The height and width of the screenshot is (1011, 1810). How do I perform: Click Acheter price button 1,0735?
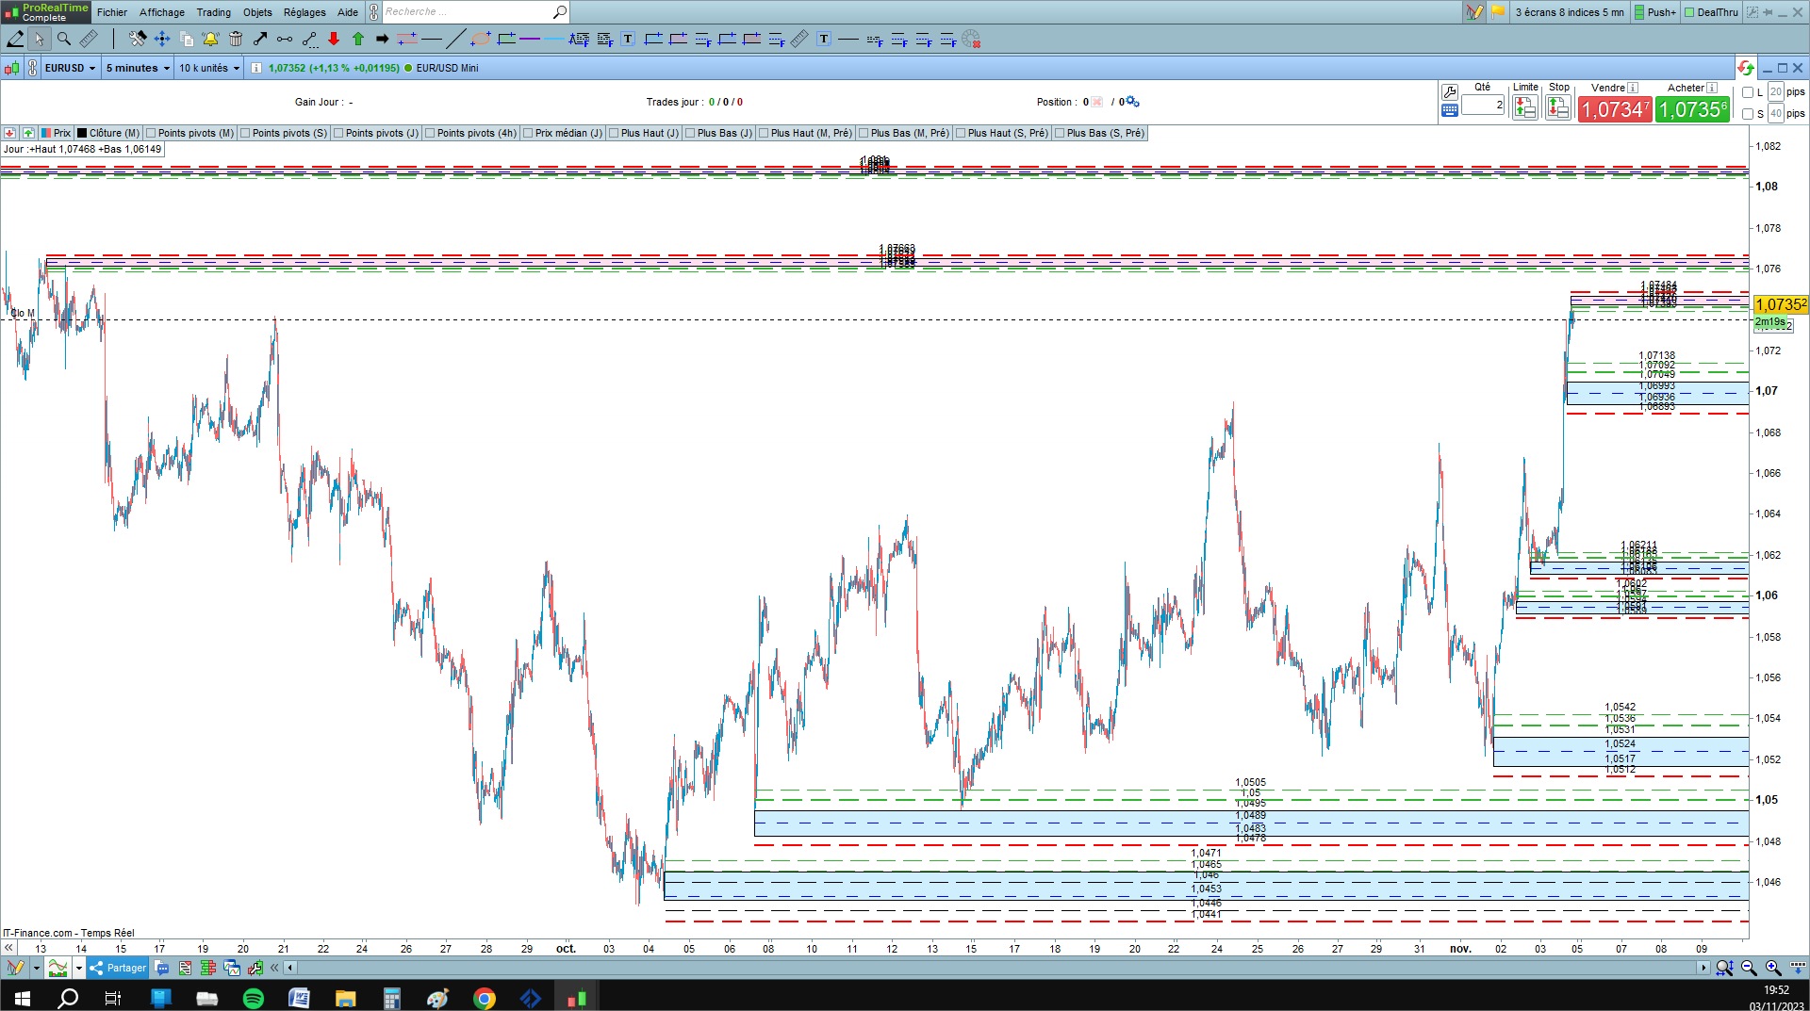(1692, 109)
